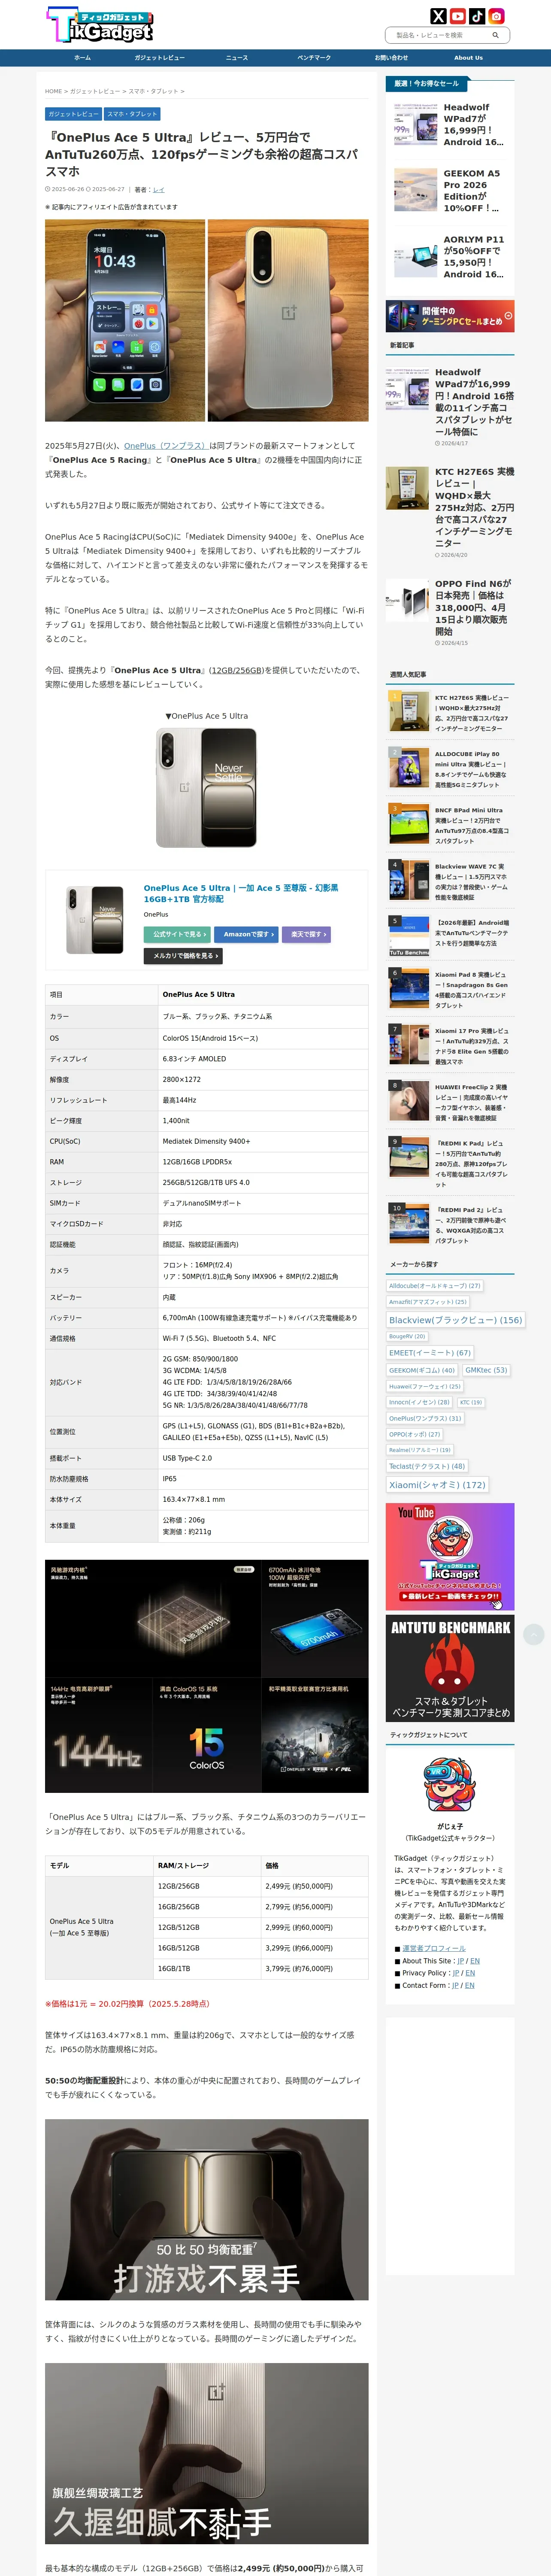Open the Blackview WAVE 7C ranking article
The height and width of the screenshot is (2576, 551).
point(450,881)
